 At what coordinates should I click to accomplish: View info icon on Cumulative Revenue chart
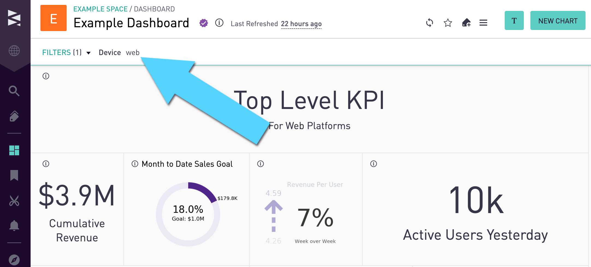[46, 163]
